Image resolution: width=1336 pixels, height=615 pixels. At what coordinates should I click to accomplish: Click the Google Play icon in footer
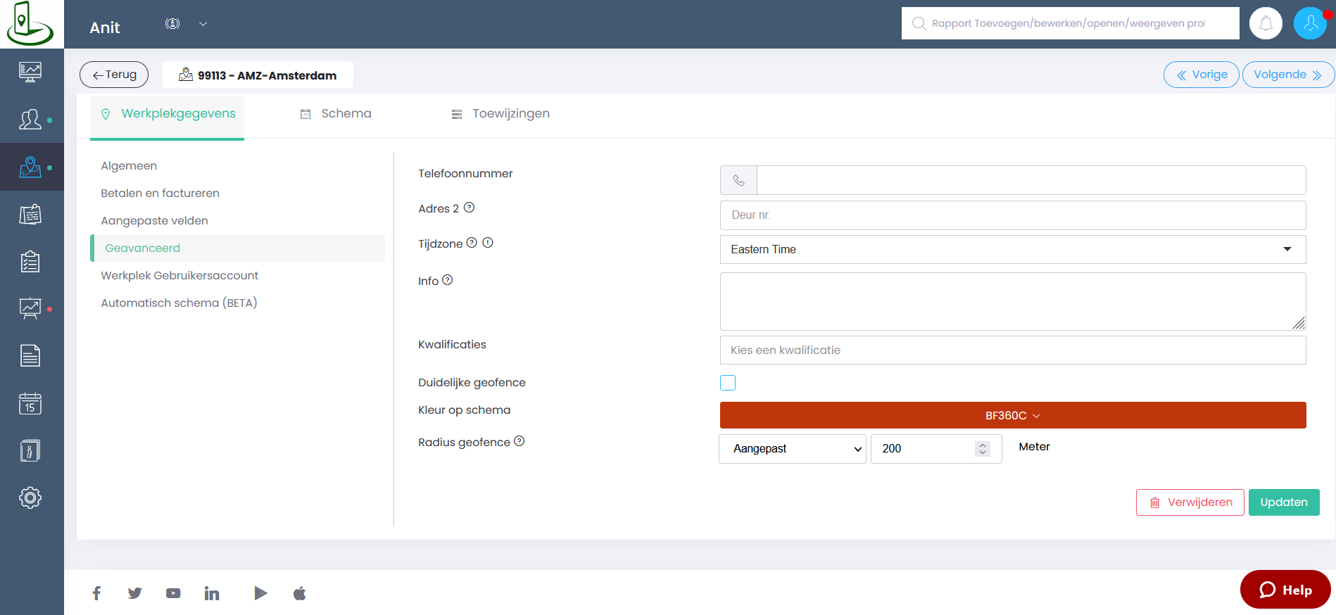click(x=260, y=593)
